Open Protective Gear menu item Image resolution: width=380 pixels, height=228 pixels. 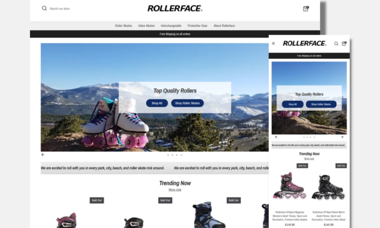[x=197, y=26]
